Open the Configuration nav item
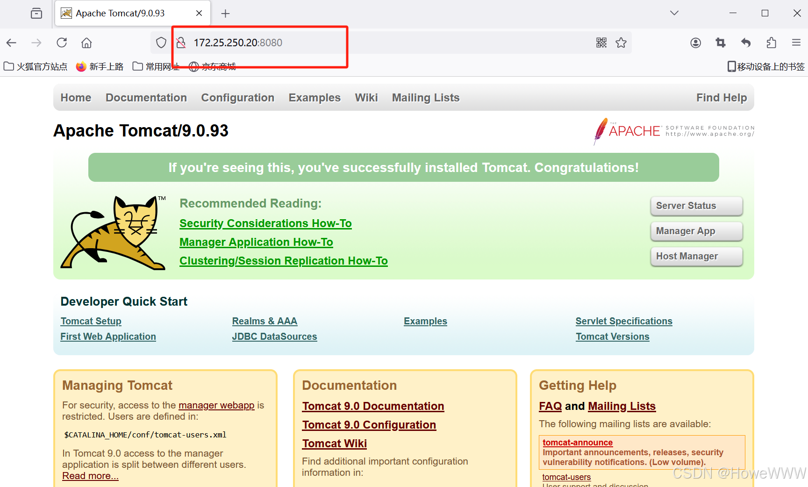Image resolution: width=808 pixels, height=487 pixels. point(238,98)
